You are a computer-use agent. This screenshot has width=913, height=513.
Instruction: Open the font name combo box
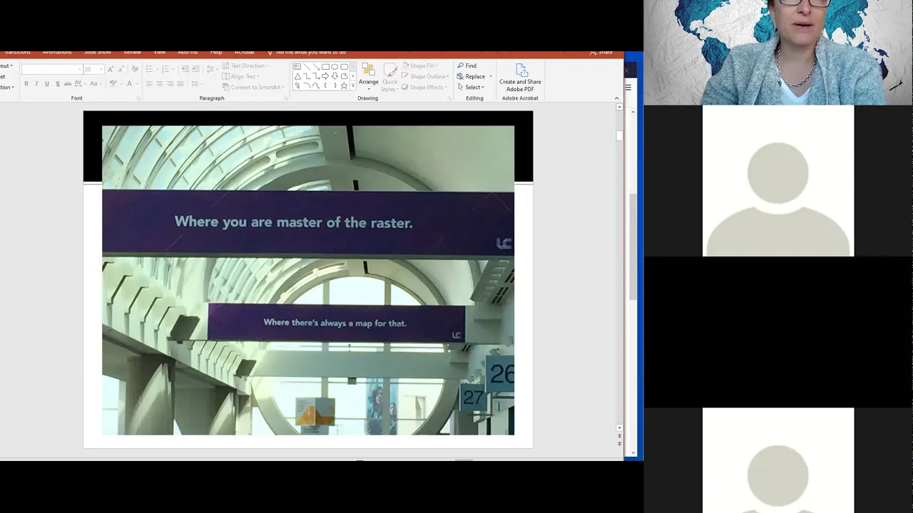51,69
